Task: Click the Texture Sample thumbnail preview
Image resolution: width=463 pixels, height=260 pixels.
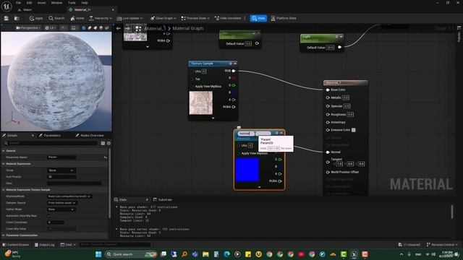Action: (x=201, y=103)
